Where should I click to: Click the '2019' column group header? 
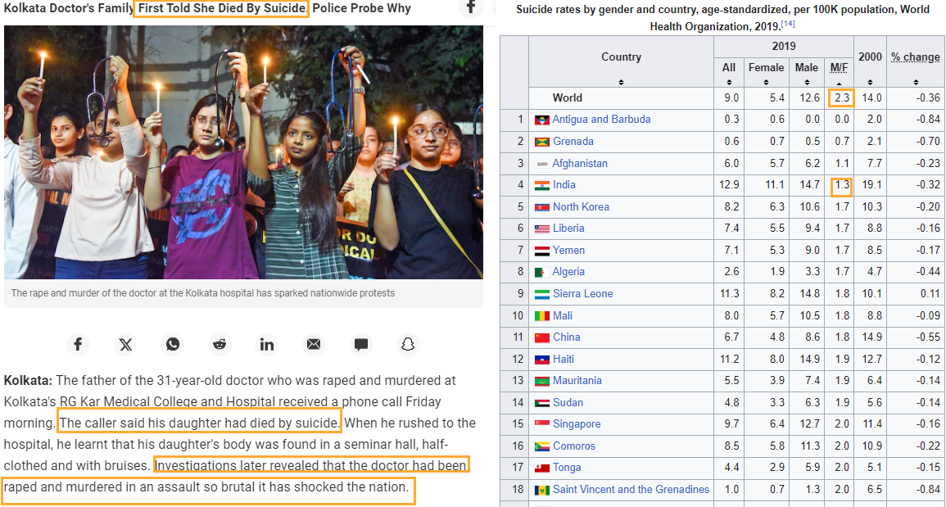point(783,47)
